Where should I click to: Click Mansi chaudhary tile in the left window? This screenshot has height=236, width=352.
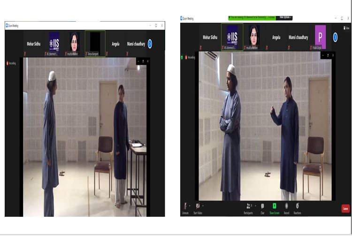click(x=136, y=44)
